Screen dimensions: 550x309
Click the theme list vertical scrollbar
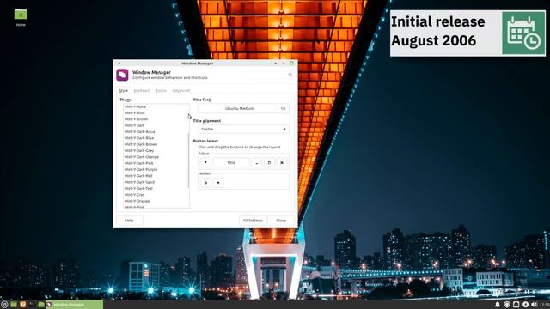click(189, 160)
